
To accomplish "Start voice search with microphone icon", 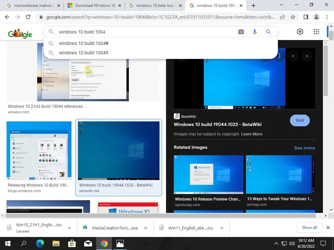I will 254,32.
